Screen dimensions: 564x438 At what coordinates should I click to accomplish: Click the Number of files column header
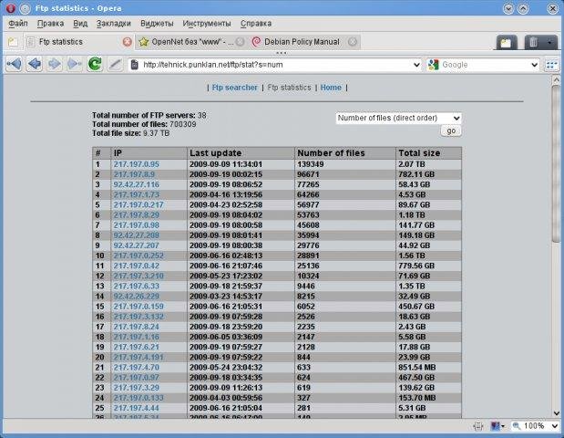pos(345,153)
